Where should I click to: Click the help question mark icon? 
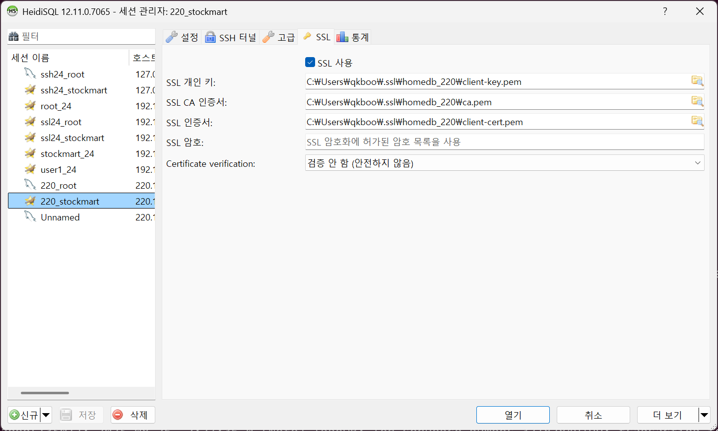pyautogui.click(x=664, y=11)
